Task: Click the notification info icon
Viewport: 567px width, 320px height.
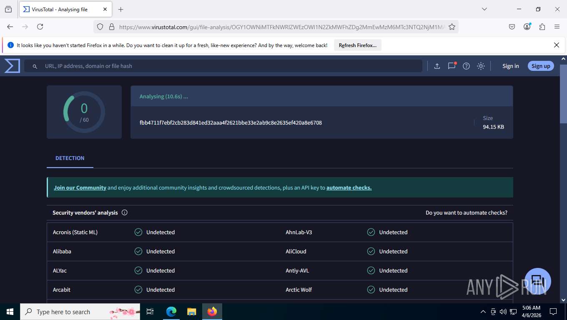Action: 10,45
